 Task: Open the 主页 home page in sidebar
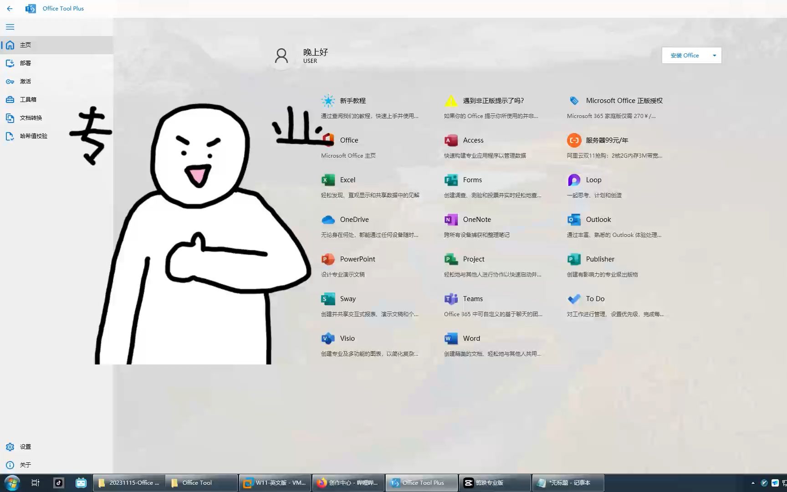(x=56, y=45)
